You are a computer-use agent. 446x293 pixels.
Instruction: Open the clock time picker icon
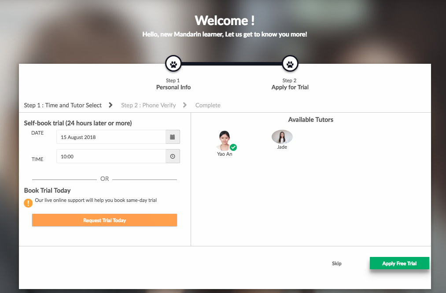pos(173,156)
